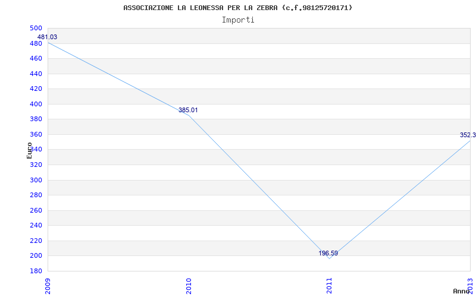
Task: Select the 196.59 data label
Action: (x=328, y=253)
